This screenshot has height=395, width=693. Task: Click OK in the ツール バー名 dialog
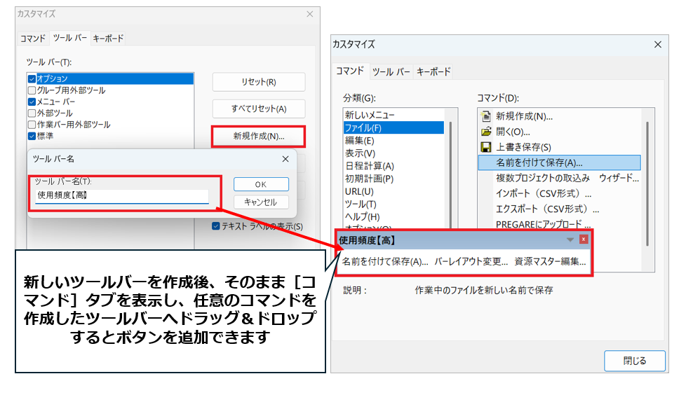tap(260, 184)
